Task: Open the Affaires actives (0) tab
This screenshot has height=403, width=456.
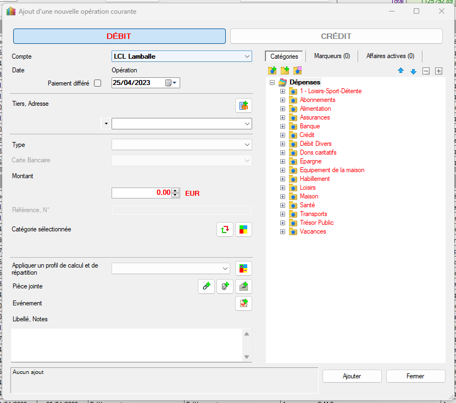Action: 390,56
